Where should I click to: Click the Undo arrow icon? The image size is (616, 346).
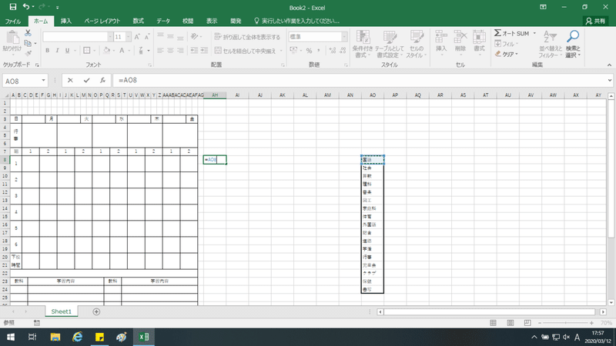click(x=26, y=7)
